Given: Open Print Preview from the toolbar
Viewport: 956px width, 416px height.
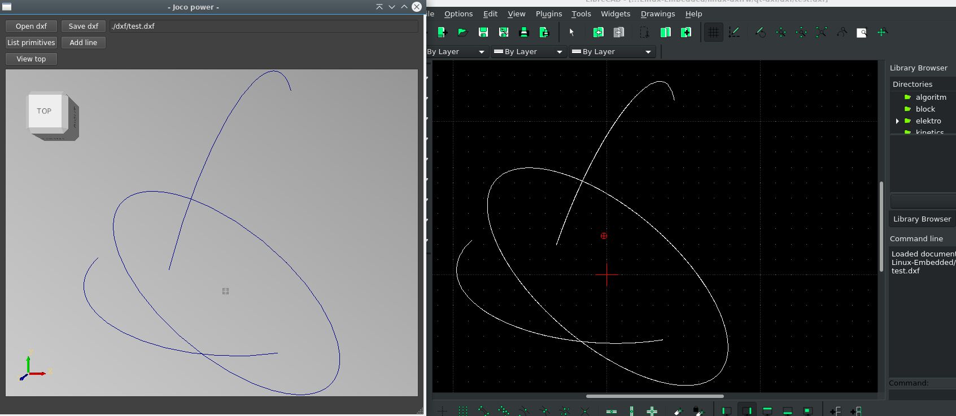Looking at the screenshot, I should tap(544, 32).
